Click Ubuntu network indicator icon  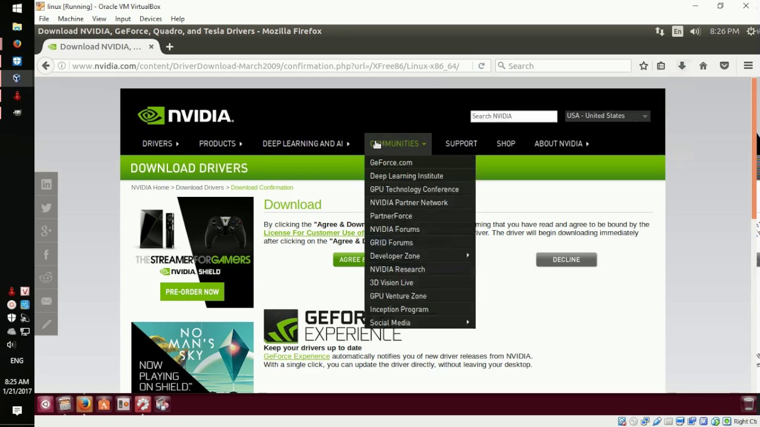[660, 31]
